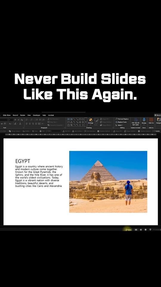This screenshot has height=287, width=161.
Task: Open the Add-ins icon
Action: 151,121
